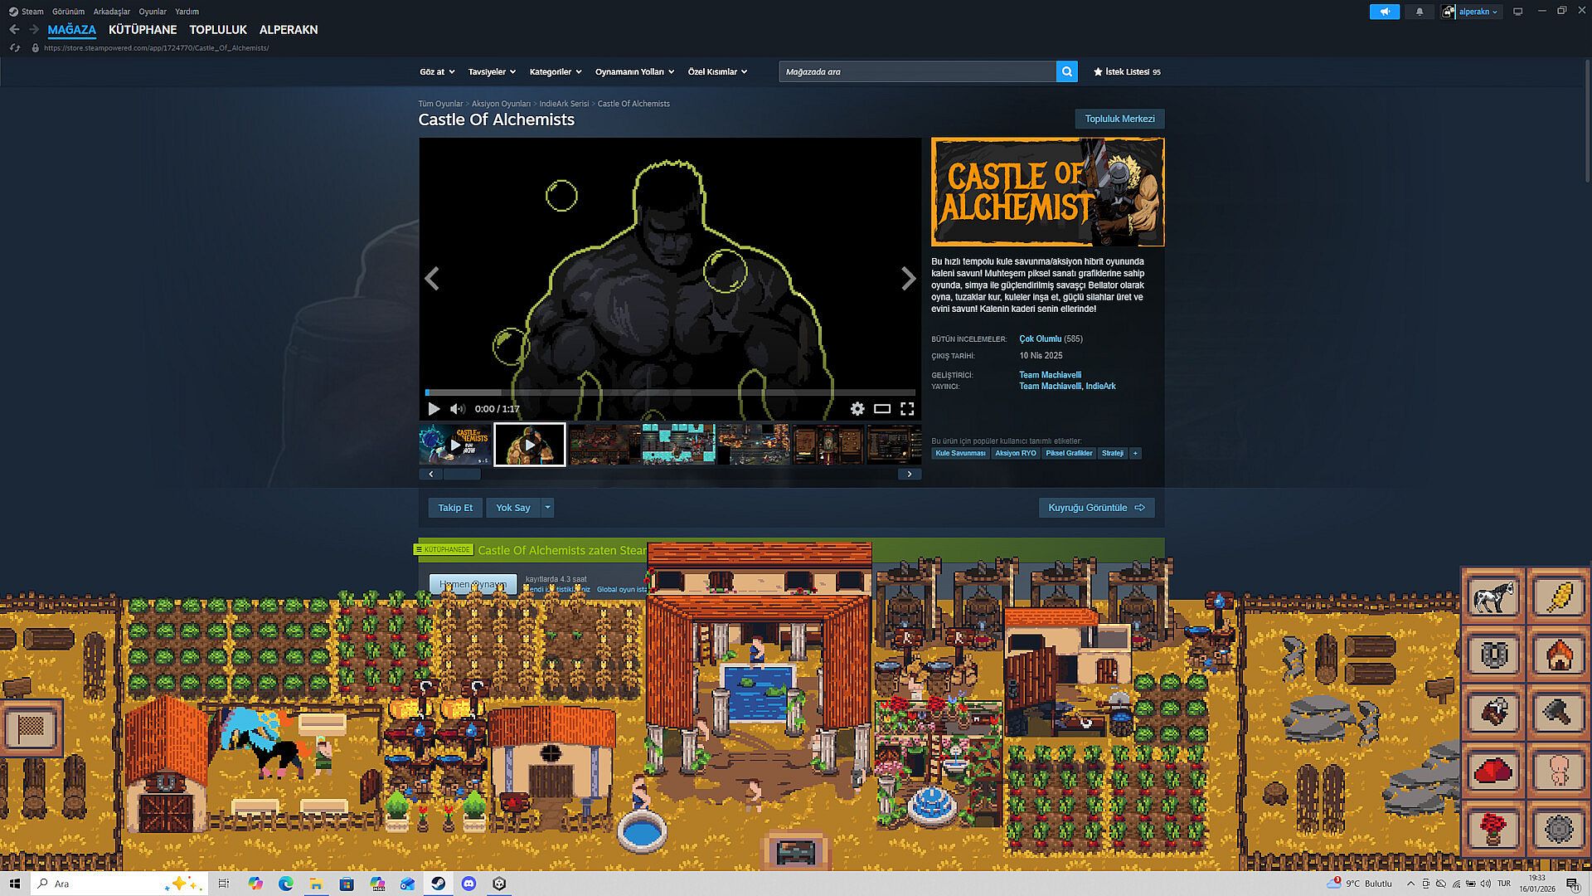1592x896 pixels.
Task: Select the first trailer thumbnail
Action: tap(454, 445)
